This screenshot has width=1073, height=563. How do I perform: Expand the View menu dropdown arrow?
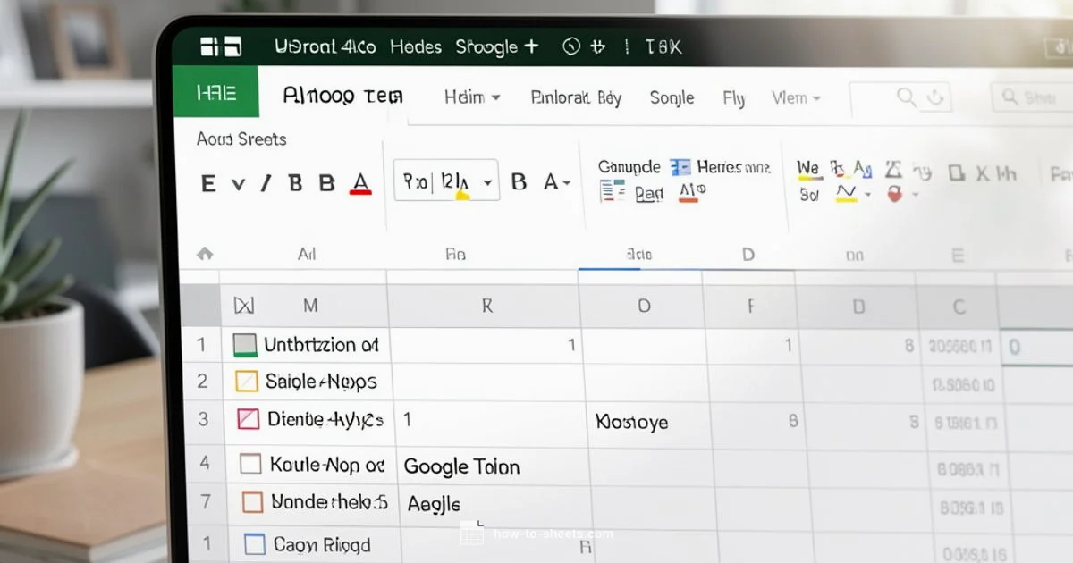click(818, 98)
